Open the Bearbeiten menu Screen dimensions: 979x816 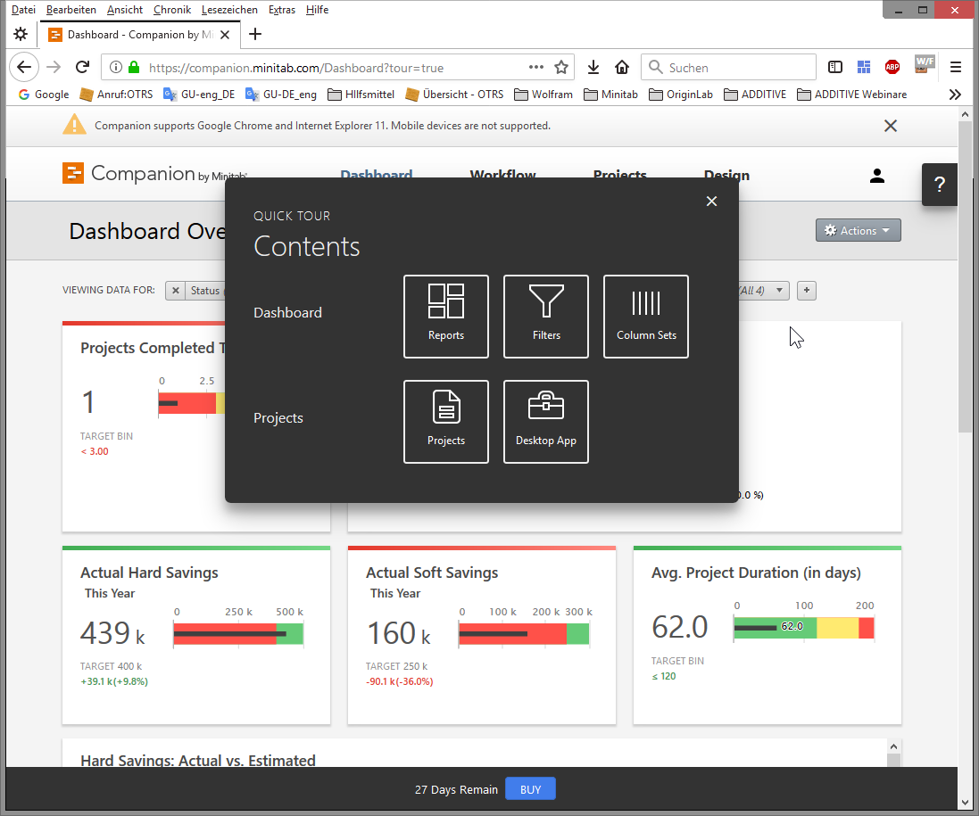pos(71,10)
